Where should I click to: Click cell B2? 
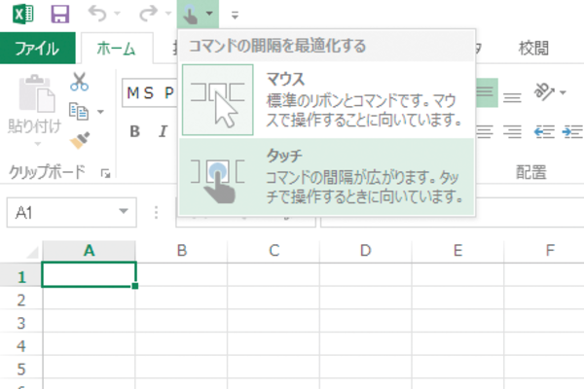click(x=181, y=299)
